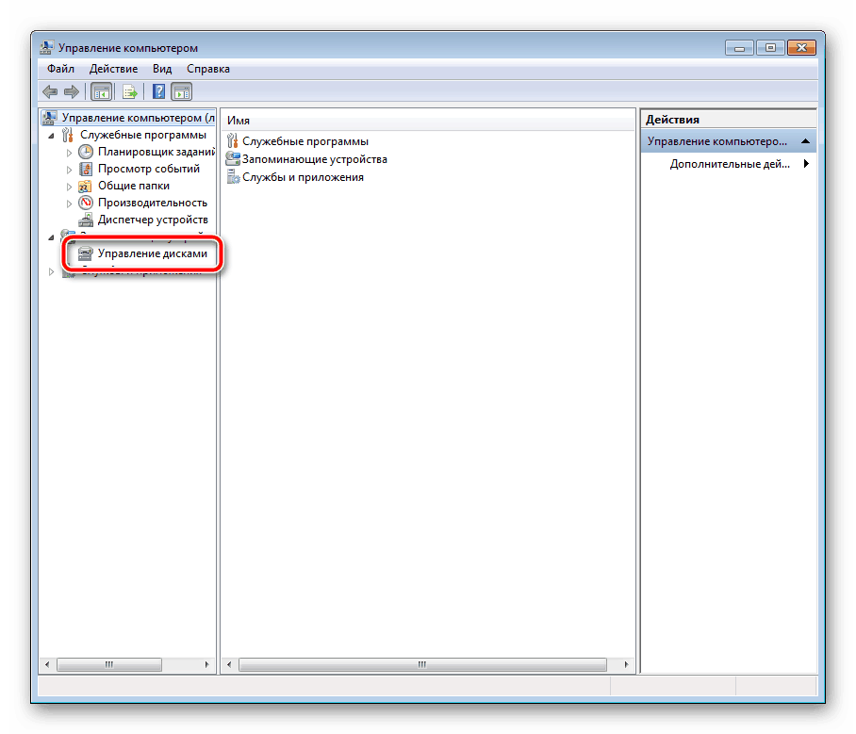
Task: Expand the Производительность node
Action: 69,203
